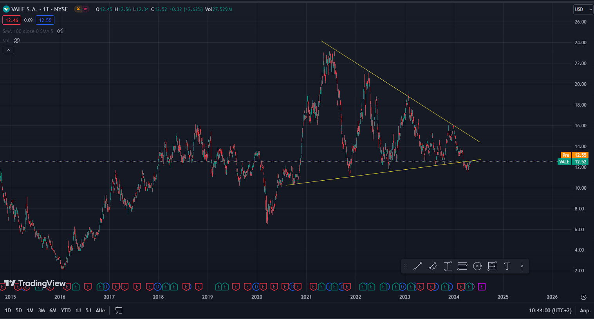594x319 pixels.
Task: Click the purple upcoming earnings marker
Action: (482, 287)
